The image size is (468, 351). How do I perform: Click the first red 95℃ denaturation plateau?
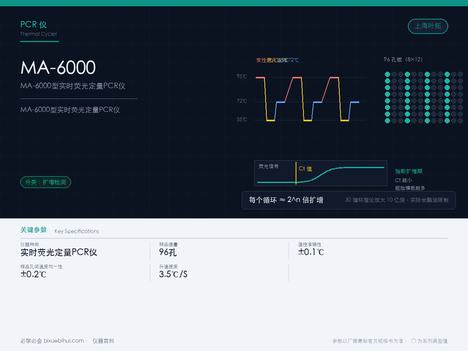tap(260, 78)
